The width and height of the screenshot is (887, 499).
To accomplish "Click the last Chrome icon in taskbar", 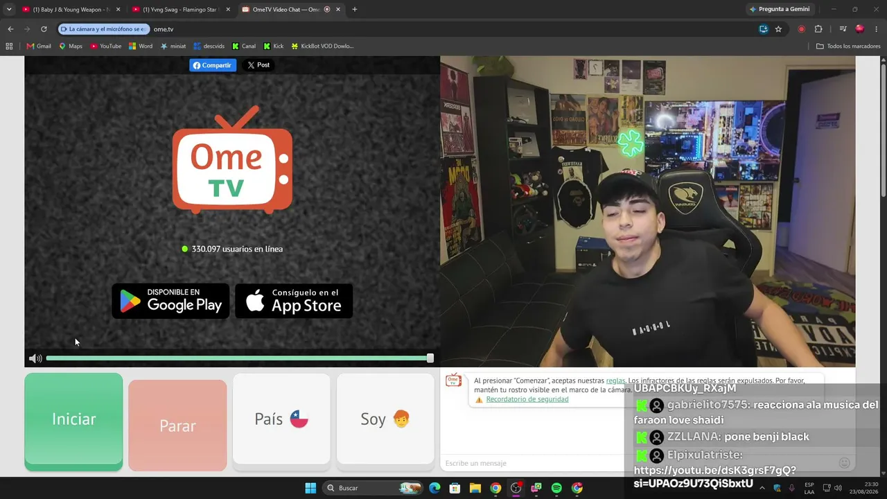I will point(577,488).
